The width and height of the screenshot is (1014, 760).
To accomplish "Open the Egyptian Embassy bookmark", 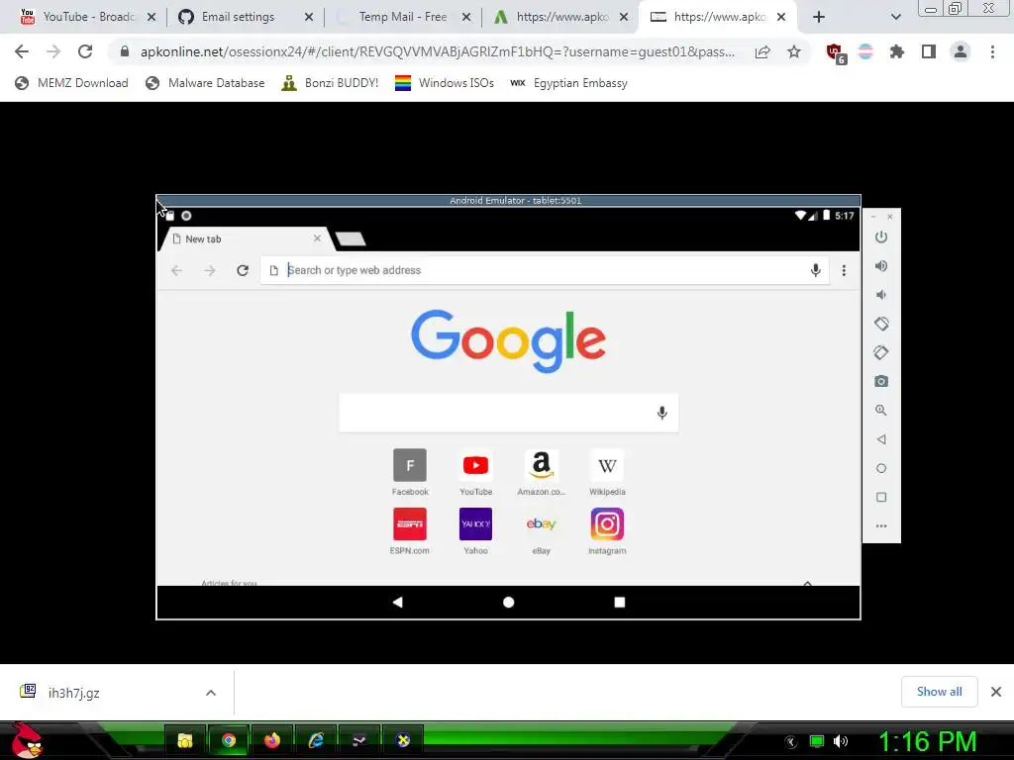I will pyautogui.click(x=568, y=83).
